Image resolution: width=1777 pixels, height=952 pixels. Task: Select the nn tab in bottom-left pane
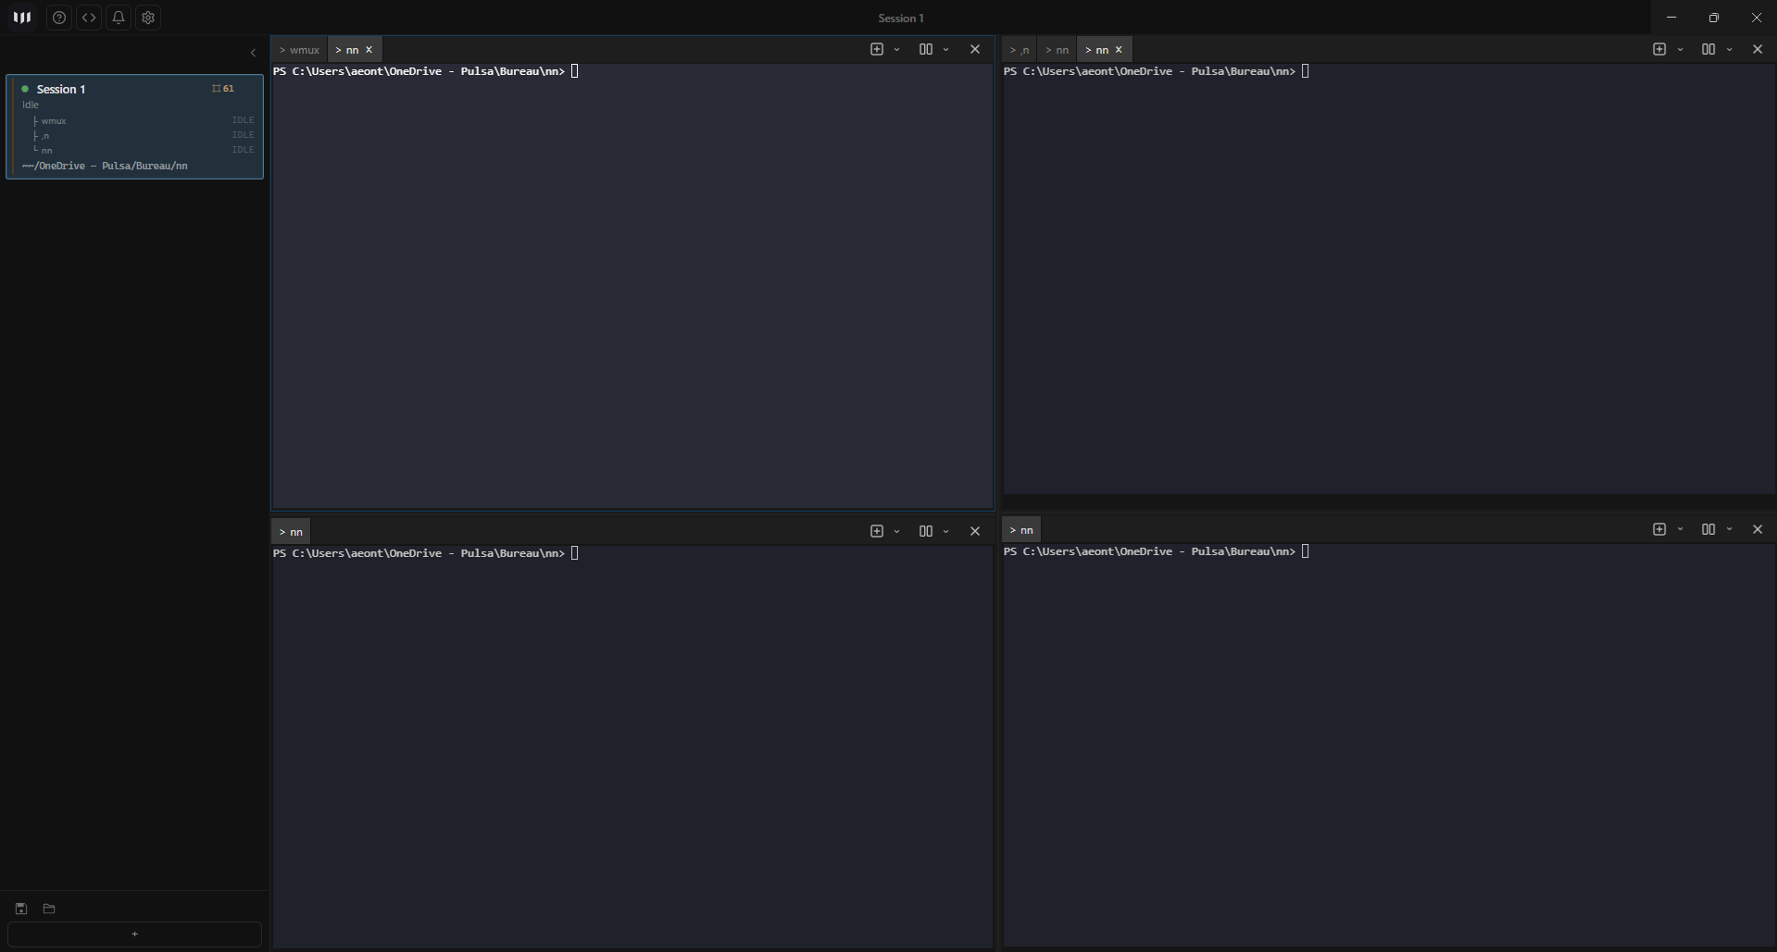click(291, 532)
